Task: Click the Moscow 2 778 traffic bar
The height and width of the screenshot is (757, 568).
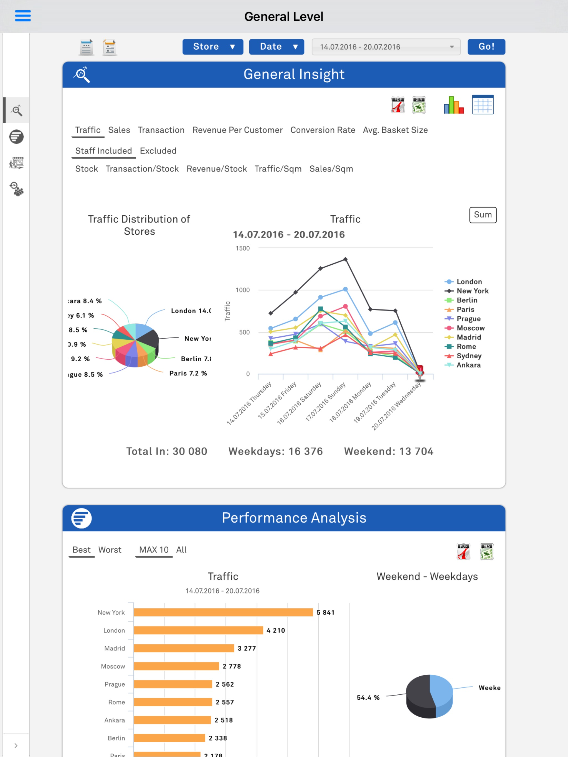Action: coord(176,666)
